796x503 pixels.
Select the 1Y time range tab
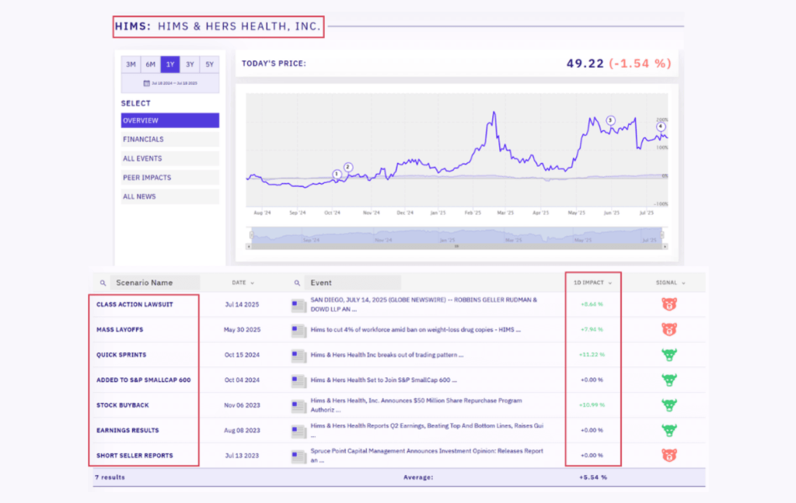[170, 64]
